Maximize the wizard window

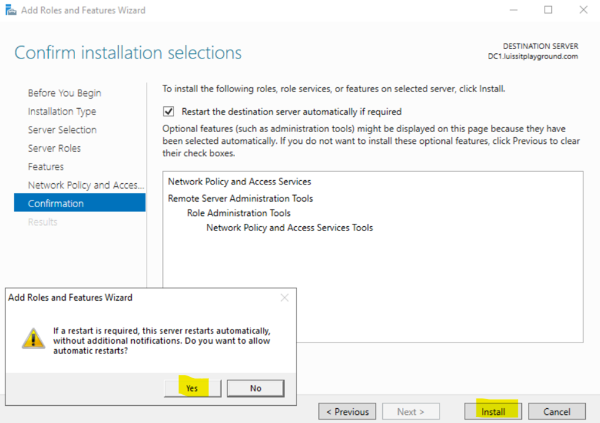click(x=548, y=10)
